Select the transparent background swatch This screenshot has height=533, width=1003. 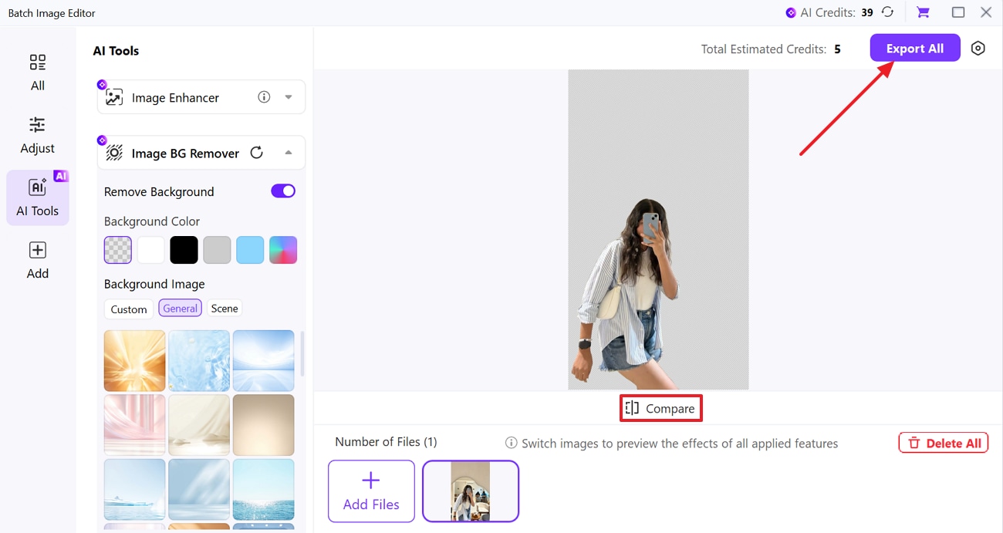pyautogui.click(x=118, y=250)
